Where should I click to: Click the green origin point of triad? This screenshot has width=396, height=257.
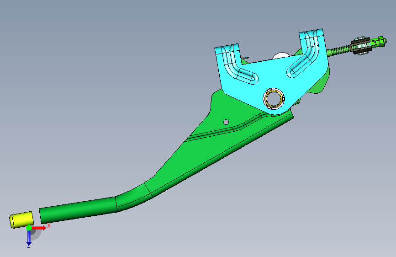tap(29, 228)
